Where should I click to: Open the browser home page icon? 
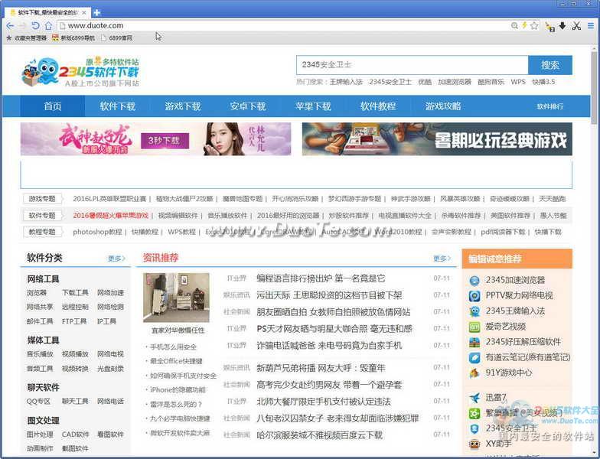48,26
